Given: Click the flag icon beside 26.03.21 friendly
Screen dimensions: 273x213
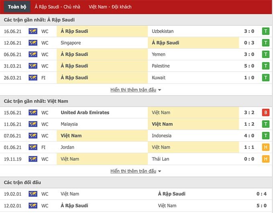Looking at the screenshot, I should pyautogui.click(x=33, y=78).
